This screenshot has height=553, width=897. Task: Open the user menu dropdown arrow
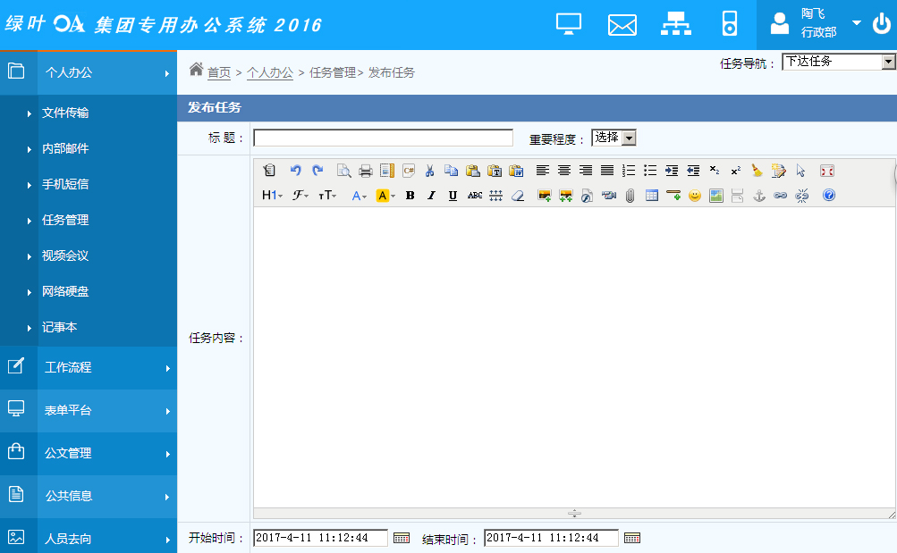coord(857,23)
